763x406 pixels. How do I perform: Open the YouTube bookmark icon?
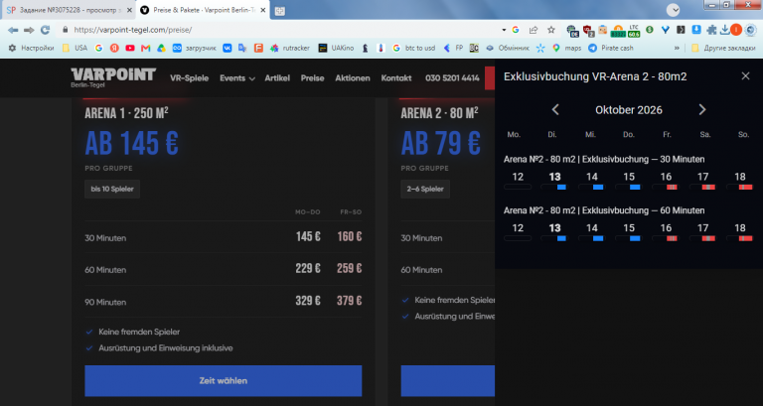130,48
